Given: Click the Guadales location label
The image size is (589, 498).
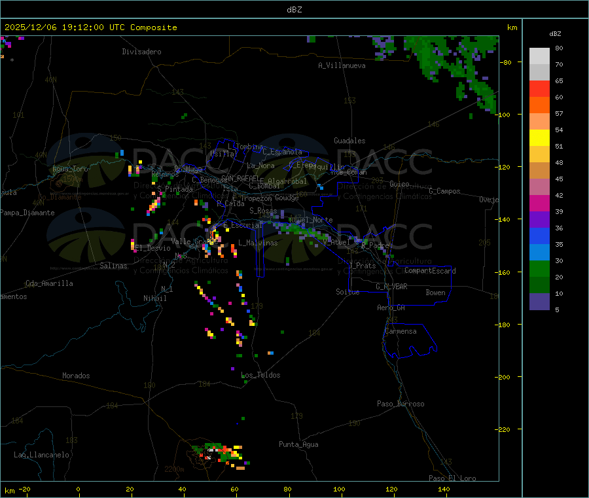Looking at the screenshot, I should tap(349, 141).
